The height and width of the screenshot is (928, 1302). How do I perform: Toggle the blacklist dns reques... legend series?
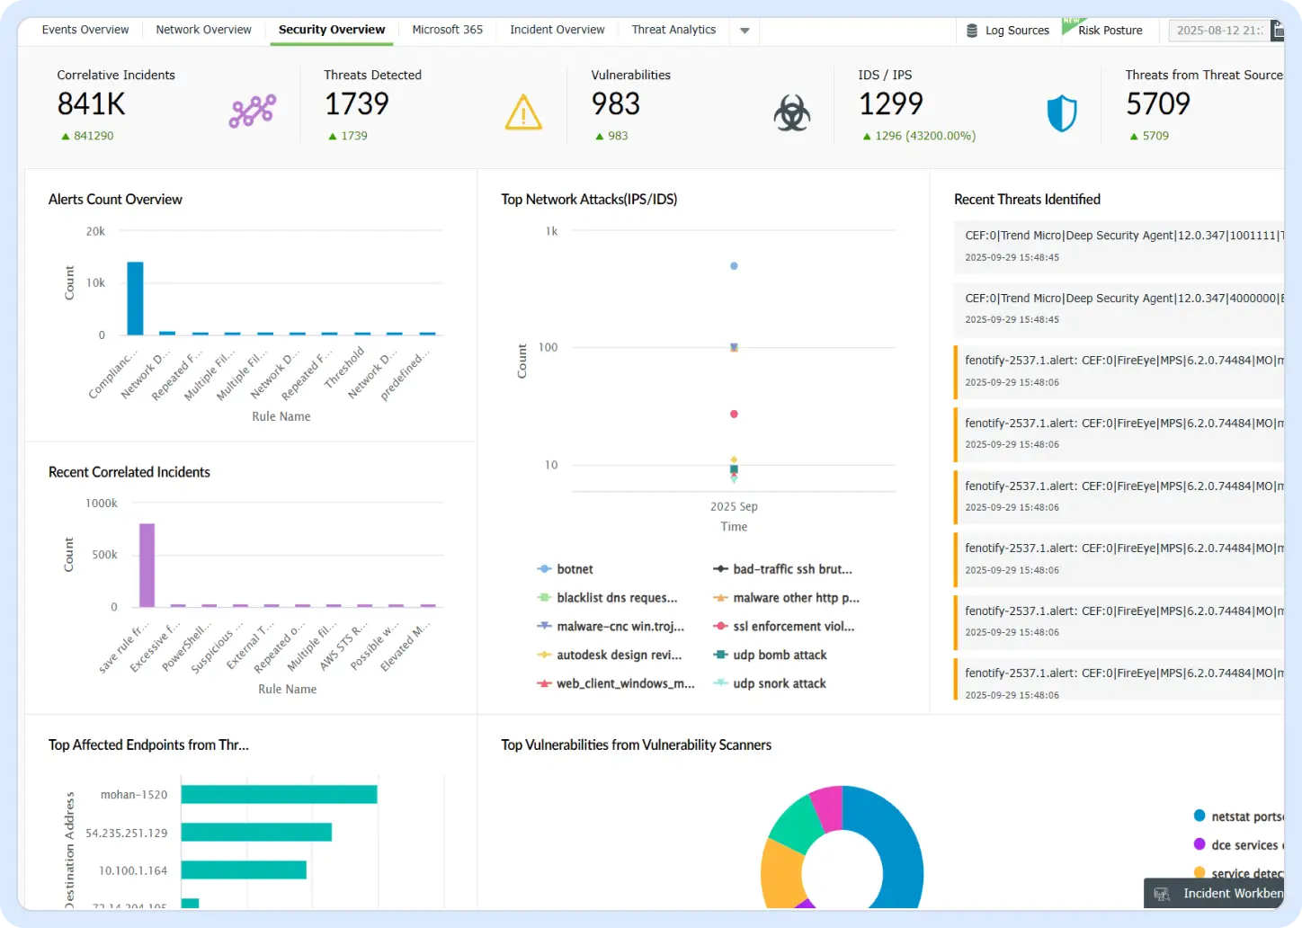pos(607,598)
